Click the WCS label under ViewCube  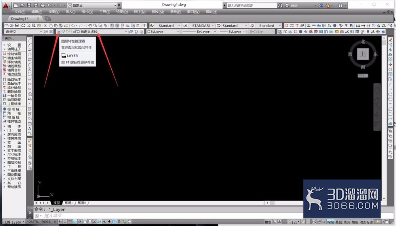pyautogui.click(x=363, y=76)
